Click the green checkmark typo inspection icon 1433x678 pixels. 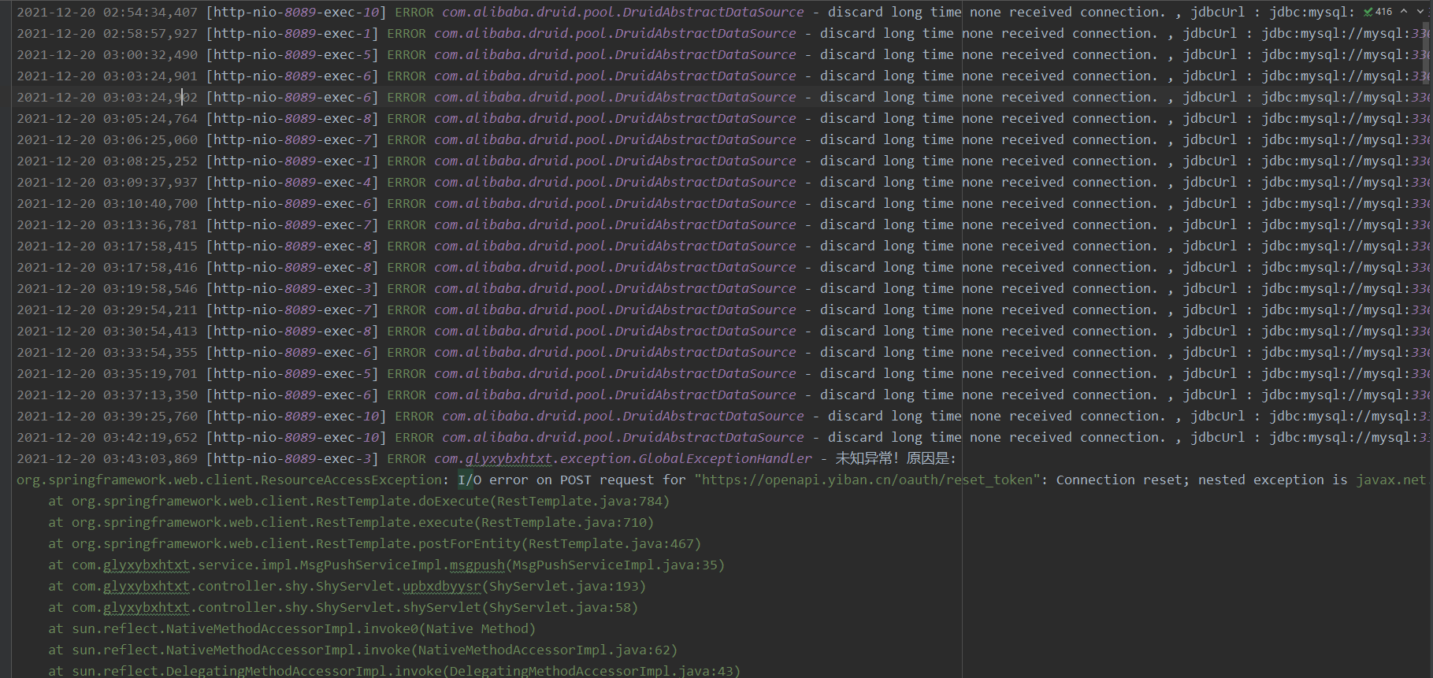(1368, 12)
